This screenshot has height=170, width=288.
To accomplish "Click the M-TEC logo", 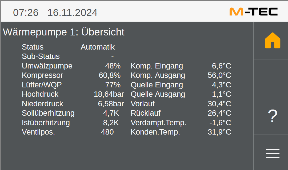I will (253, 12).
